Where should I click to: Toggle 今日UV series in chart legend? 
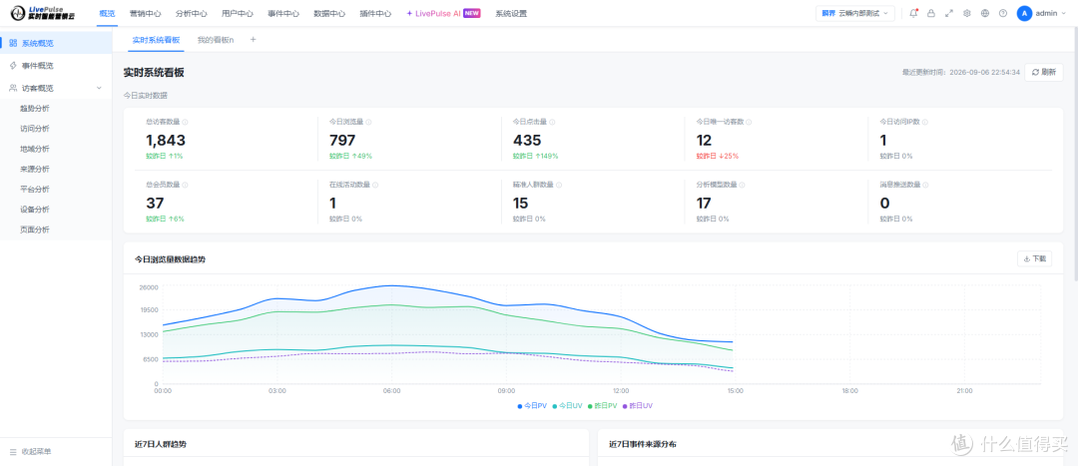(x=568, y=406)
